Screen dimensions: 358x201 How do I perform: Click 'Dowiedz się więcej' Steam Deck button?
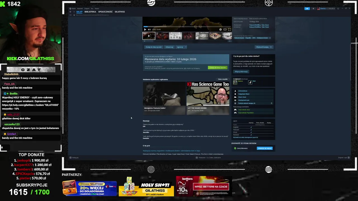click(x=265, y=148)
